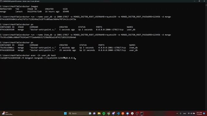Image resolution: width=207 pixels, height=116 pixels.
Task: Click the REPOSITORY column header
Action: [6, 9]
